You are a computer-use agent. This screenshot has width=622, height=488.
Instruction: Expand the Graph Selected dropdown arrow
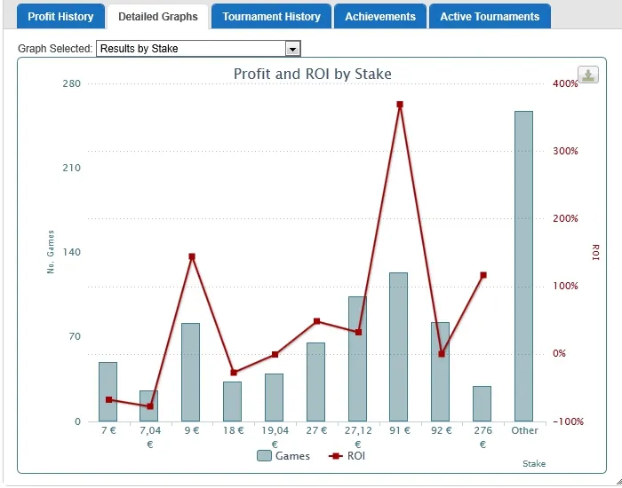293,49
